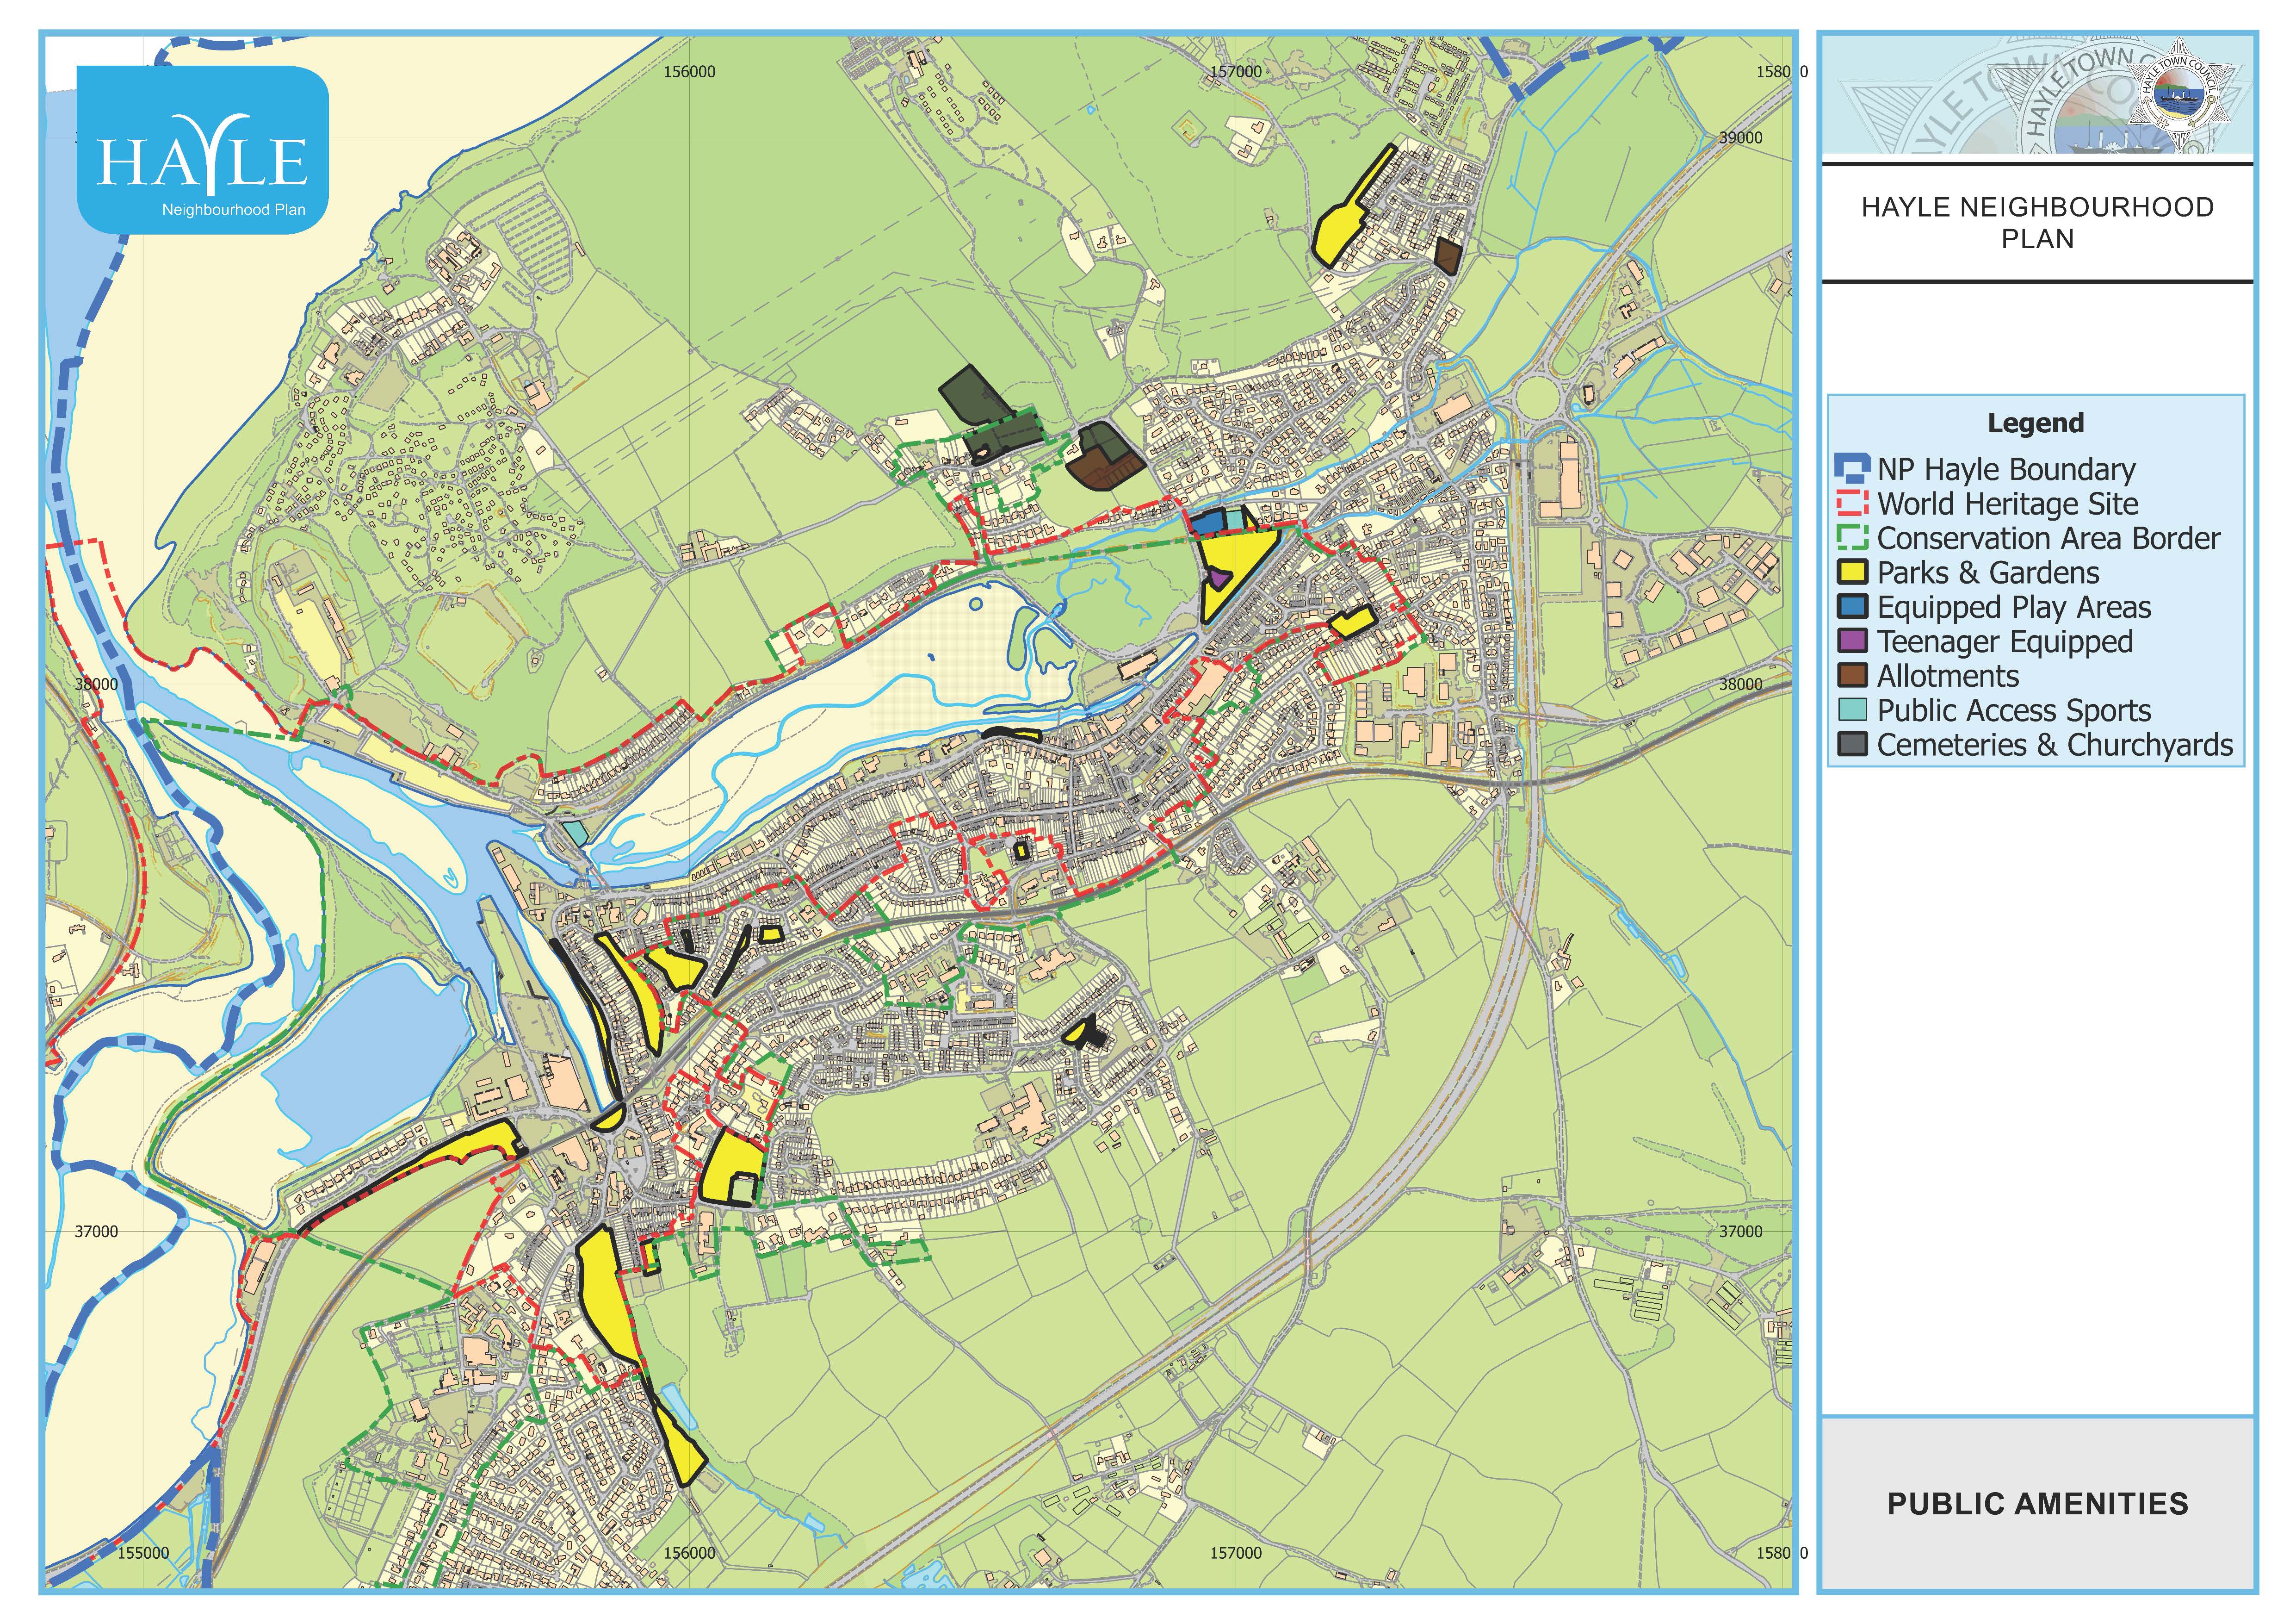2296x1624 pixels.
Task: Click the 156000 grid label at top
Action: click(690, 72)
